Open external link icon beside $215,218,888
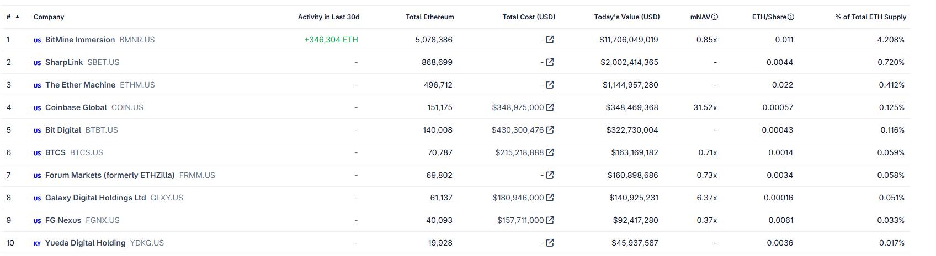Image resolution: width=936 pixels, height=256 pixels. coord(550,152)
